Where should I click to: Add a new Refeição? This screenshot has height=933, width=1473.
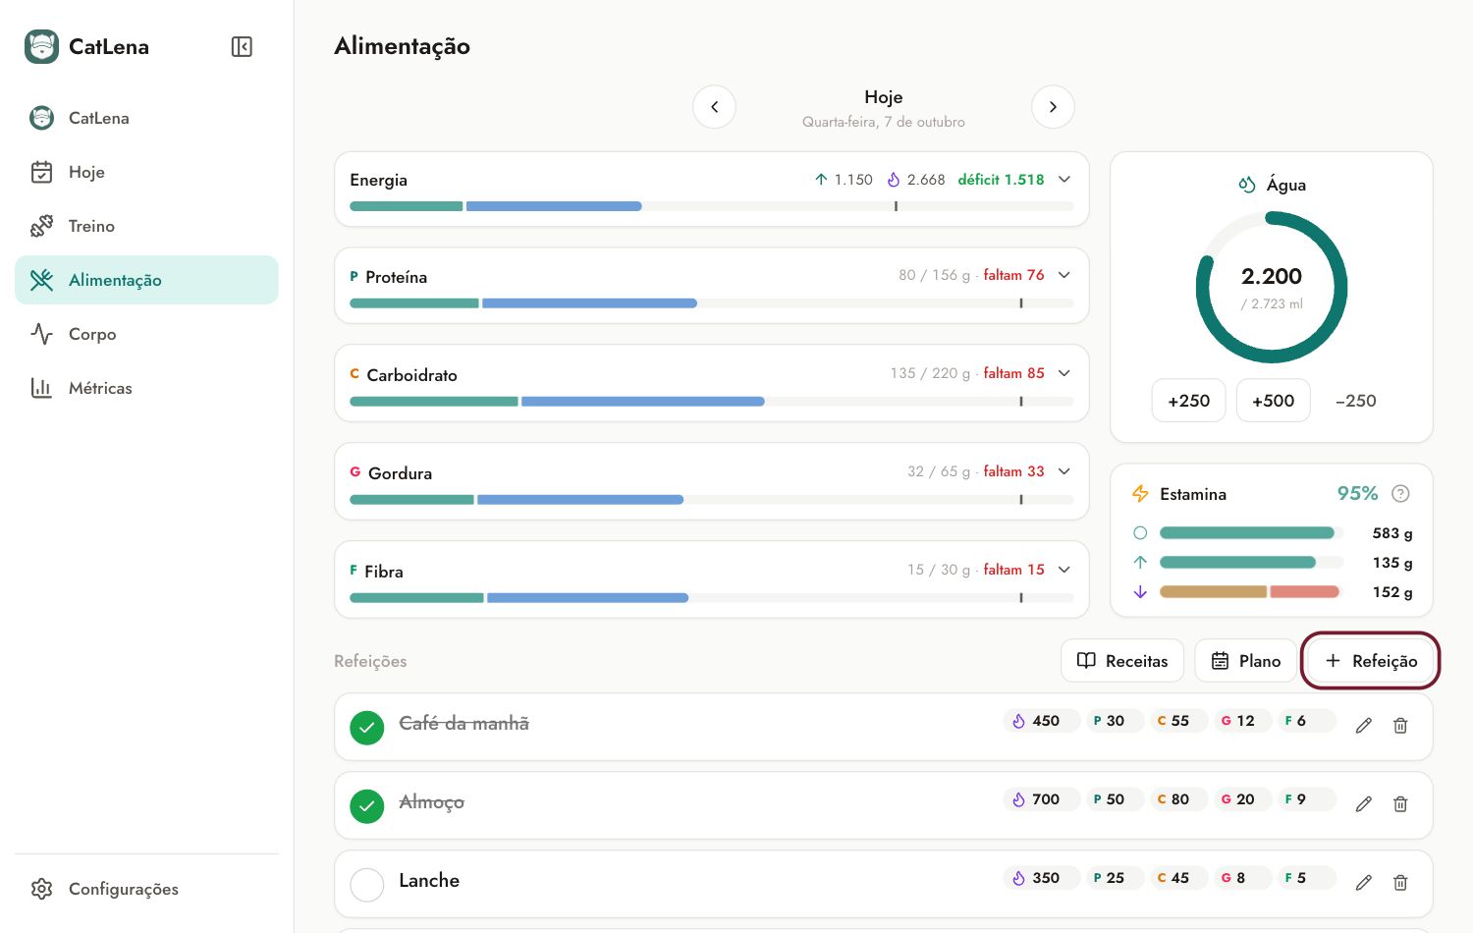[1371, 661]
